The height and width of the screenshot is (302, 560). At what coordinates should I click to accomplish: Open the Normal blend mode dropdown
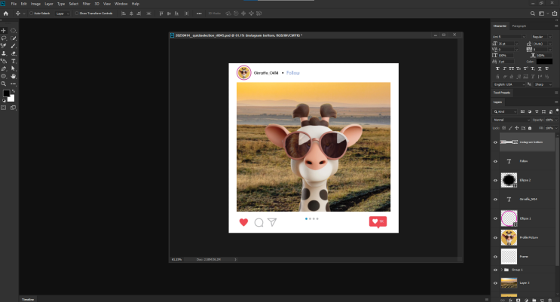pos(512,120)
